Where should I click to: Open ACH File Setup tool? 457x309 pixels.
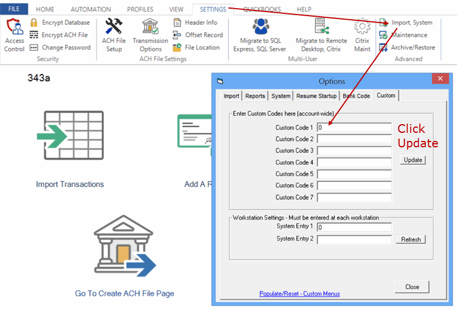point(113,27)
